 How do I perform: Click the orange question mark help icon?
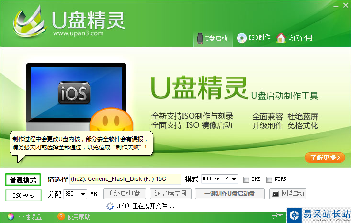point(61,216)
